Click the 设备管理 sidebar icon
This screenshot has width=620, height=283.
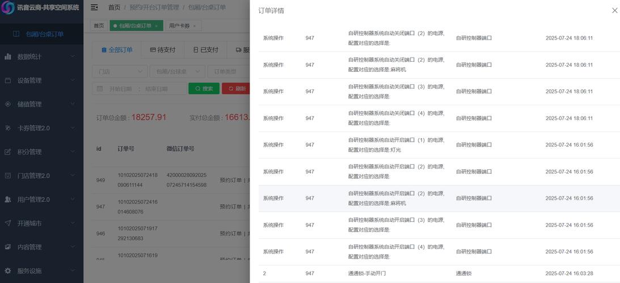(8, 80)
